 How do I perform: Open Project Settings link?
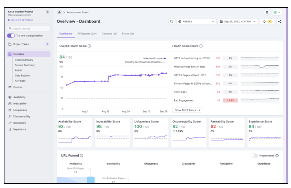[x=20, y=20]
